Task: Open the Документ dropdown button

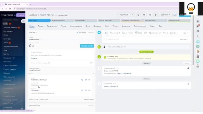Action: pyautogui.click(x=165, y=15)
